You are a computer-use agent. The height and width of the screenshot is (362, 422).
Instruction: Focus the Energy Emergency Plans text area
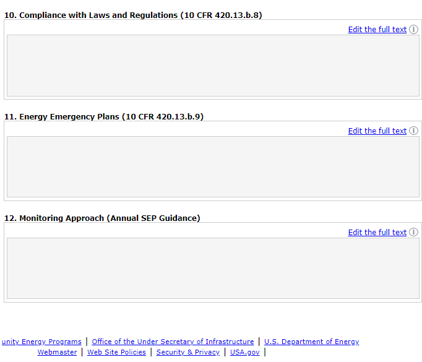pyautogui.click(x=213, y=167)
